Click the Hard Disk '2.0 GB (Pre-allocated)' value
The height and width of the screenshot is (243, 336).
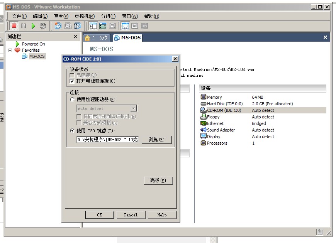pos(272,104)
